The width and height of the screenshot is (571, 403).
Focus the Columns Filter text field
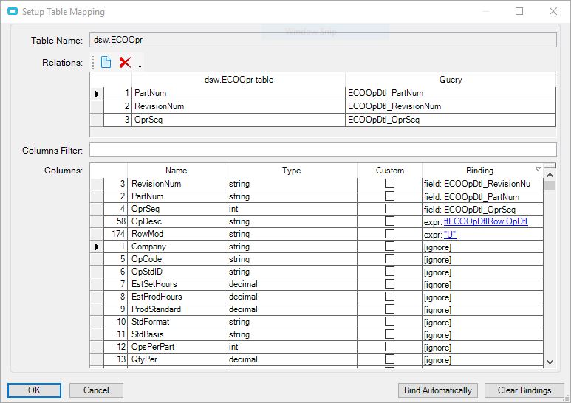tap(322, 151)
